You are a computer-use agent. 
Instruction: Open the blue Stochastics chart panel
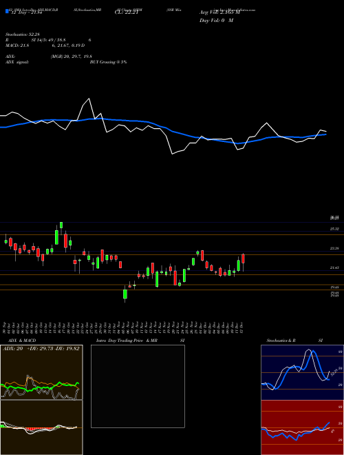(x=302, y=372)
